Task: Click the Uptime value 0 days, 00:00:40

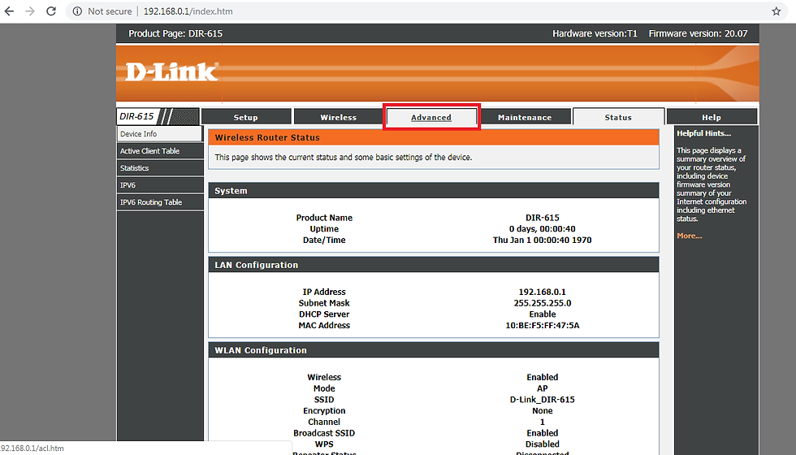Action: 543,228
